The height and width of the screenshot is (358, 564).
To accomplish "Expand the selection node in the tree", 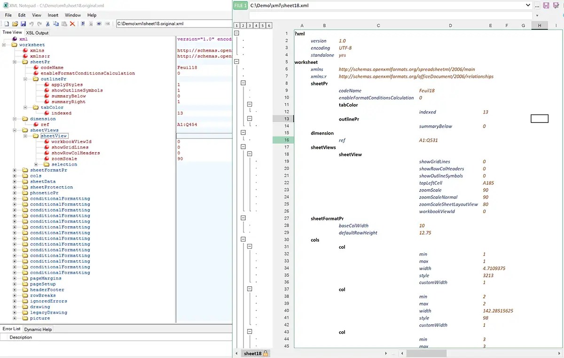I will coord(36,164).
